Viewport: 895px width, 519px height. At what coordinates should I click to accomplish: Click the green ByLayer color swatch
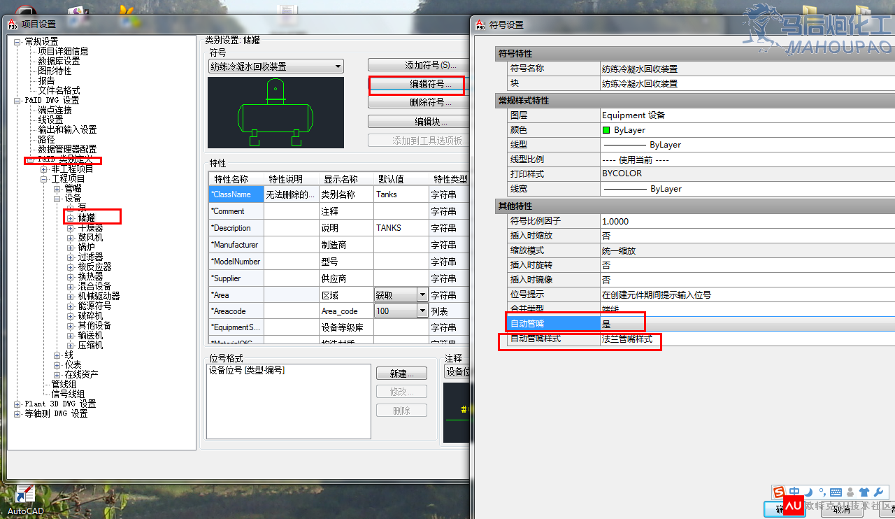coord(606,130)
